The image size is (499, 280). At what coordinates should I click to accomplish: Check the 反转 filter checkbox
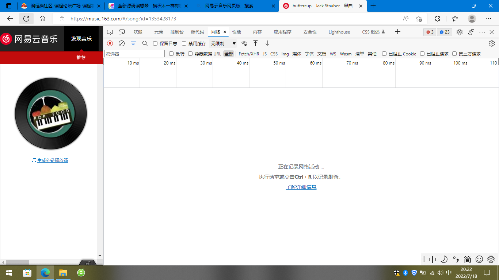pos(171,54)
